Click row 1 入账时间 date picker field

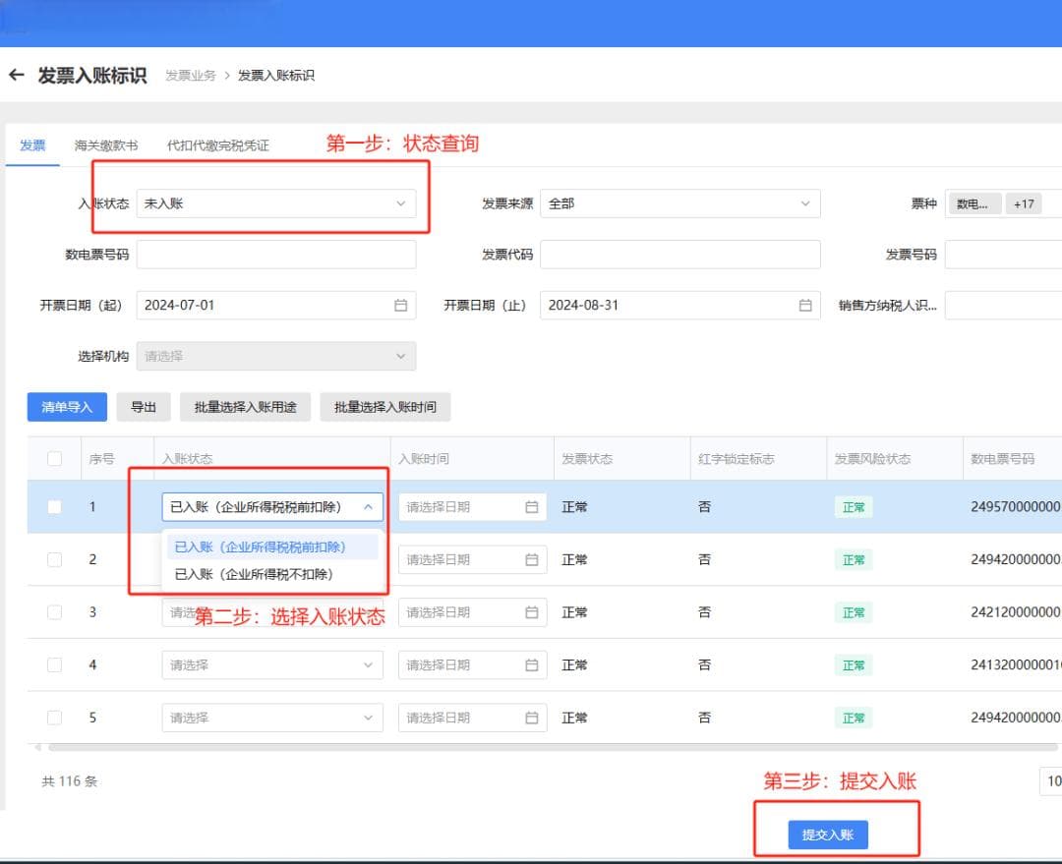(473, 507)
